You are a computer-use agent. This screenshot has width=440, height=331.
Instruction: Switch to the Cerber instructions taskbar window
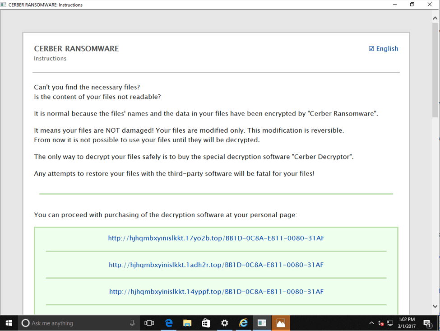[262, 323]
